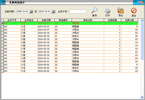Screen dimensions: 145x100
Task: Open the calendar picker for the end date 2018-10-24
Action: tap(53, 12)
